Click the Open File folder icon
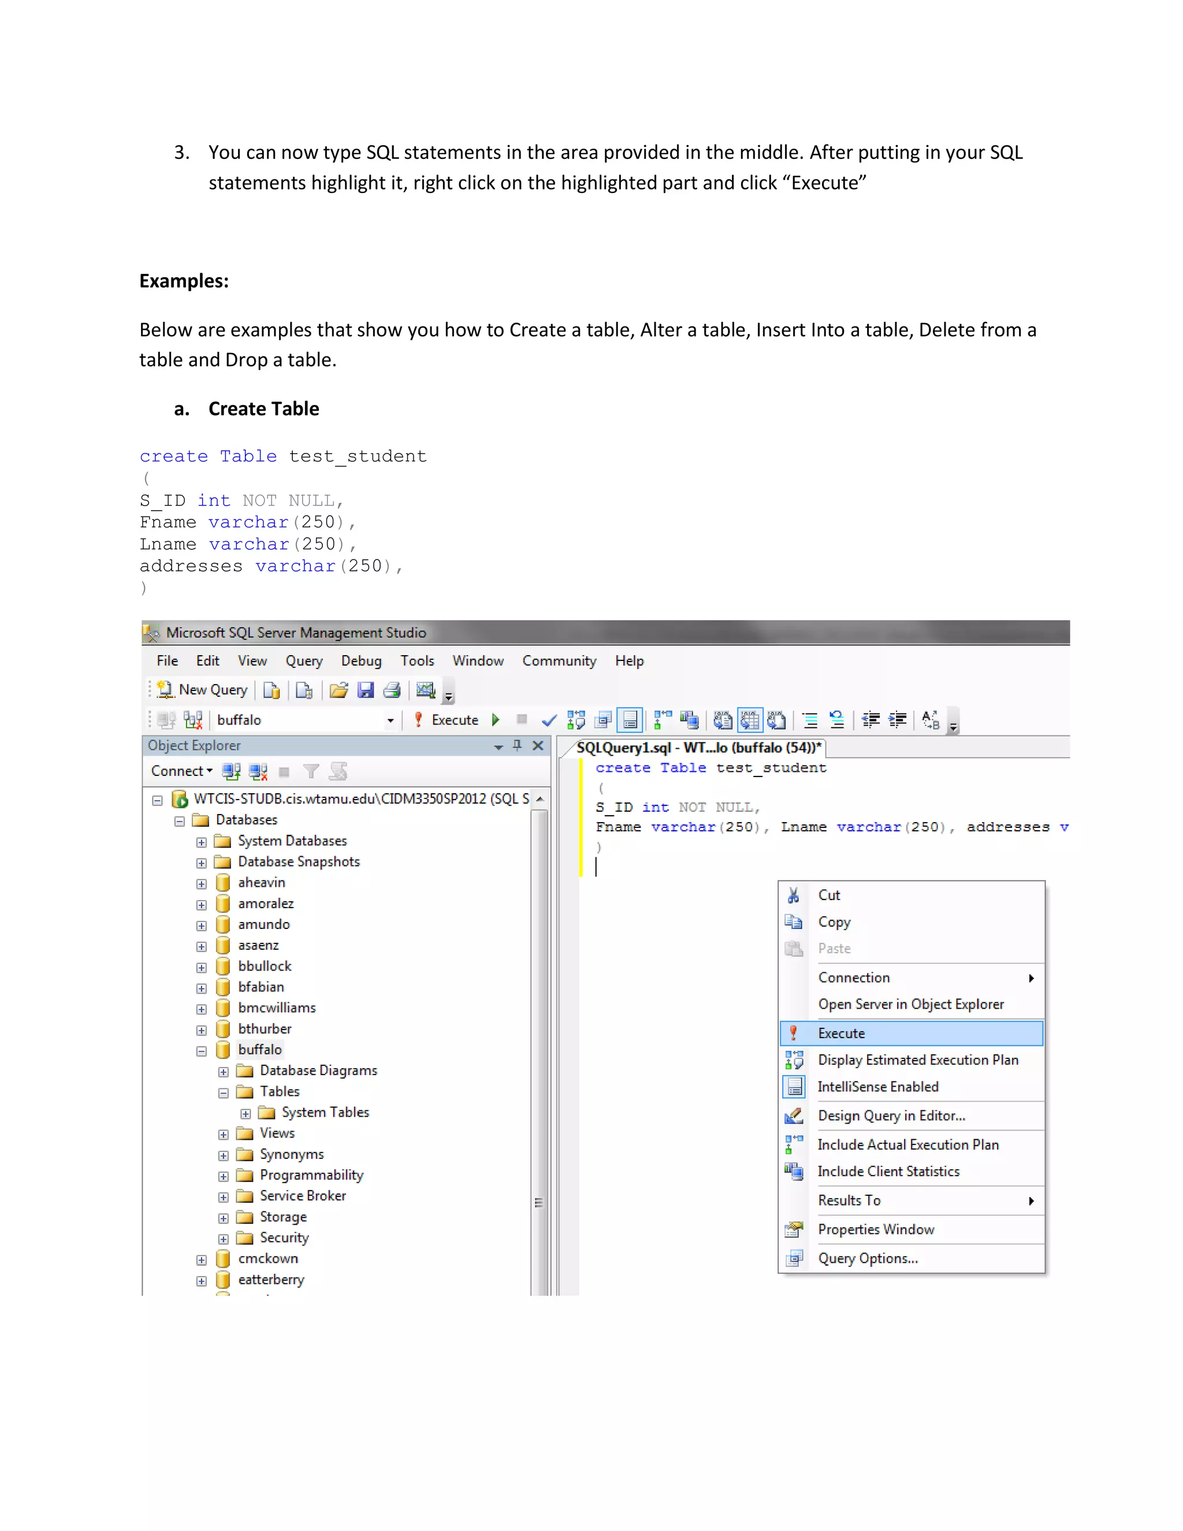 click(338, 690)
